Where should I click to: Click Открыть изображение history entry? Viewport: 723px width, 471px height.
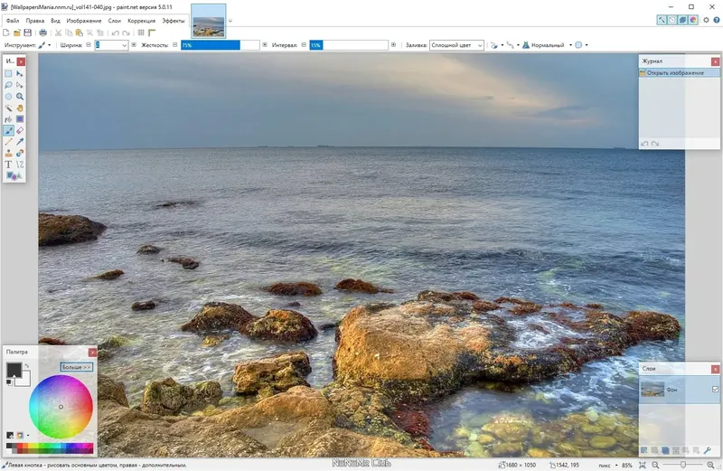click(676, 72)
